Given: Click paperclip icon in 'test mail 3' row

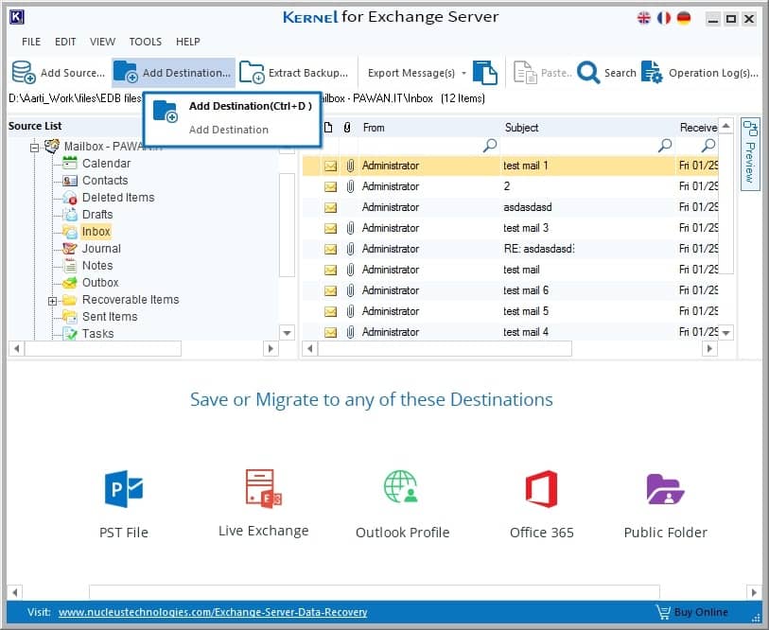Looking at the screenshot, I should 350,228.
